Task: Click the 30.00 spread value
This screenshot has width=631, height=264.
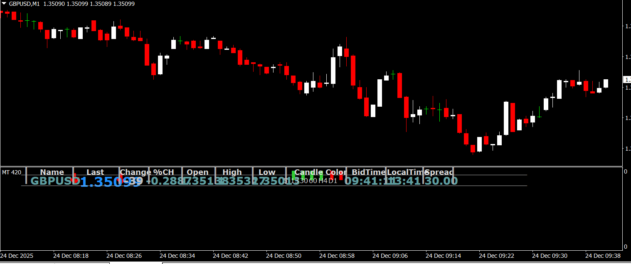Action: [441, 181]
